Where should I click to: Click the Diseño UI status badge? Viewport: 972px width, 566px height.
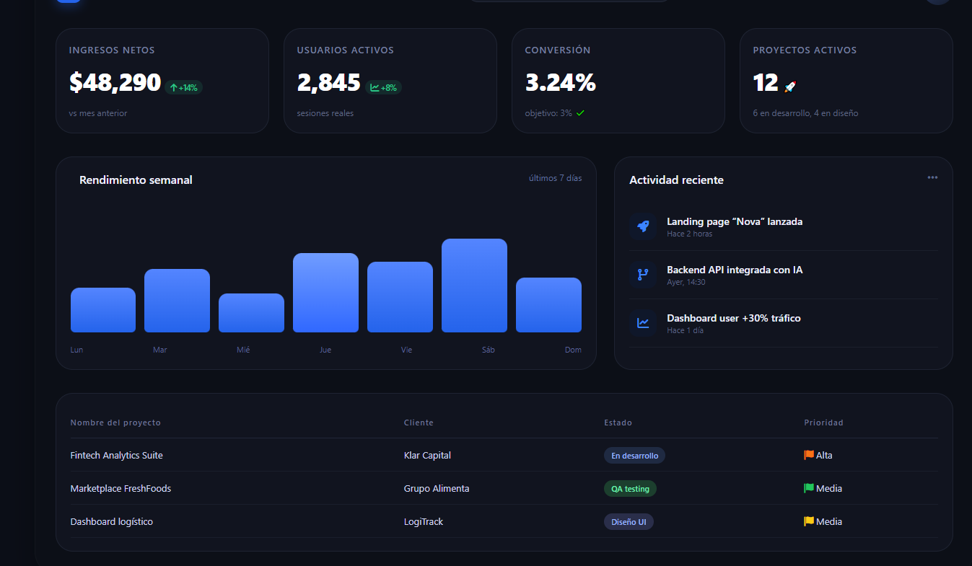[629, 522]
